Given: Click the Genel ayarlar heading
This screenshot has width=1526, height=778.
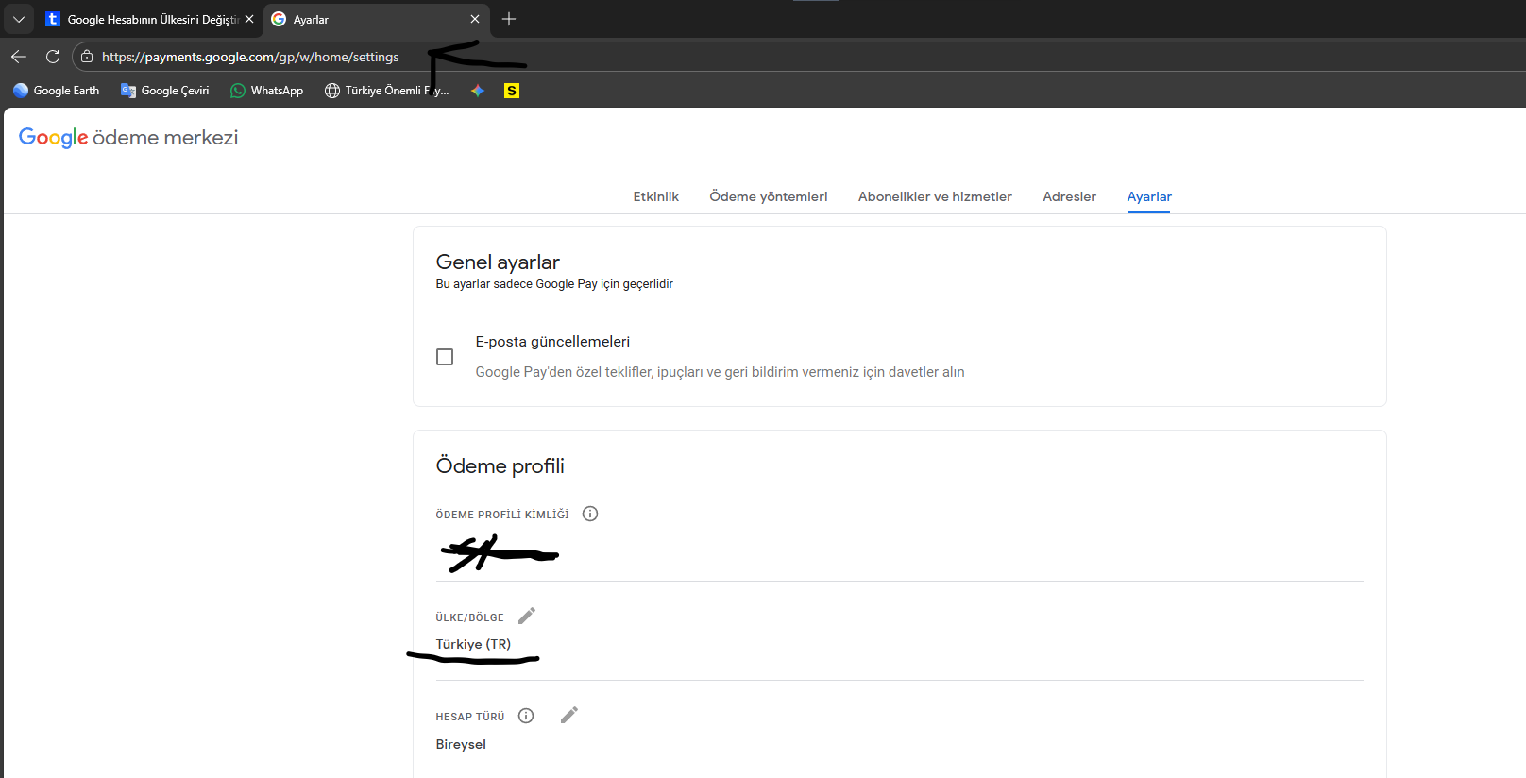Looking at the screenshot, I should [498, 262].
